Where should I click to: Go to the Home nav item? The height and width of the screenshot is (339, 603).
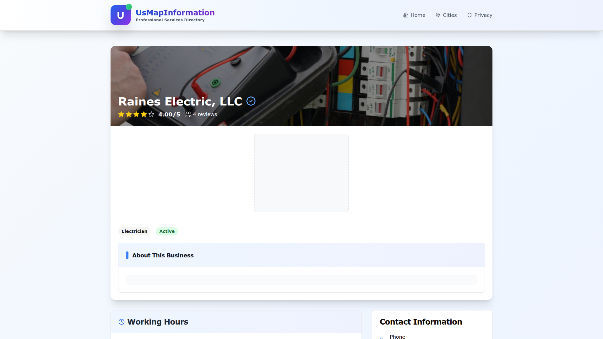click(x=414, y=15)
